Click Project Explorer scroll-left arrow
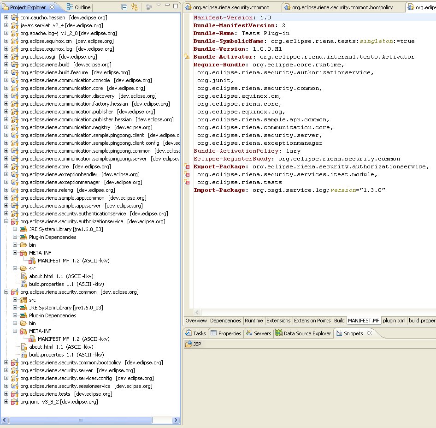This screenshot has height=428, width=436. 5,420
